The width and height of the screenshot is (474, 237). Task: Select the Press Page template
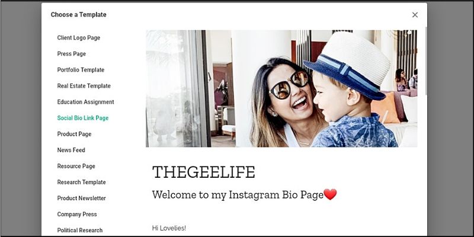tap(71, 54)
